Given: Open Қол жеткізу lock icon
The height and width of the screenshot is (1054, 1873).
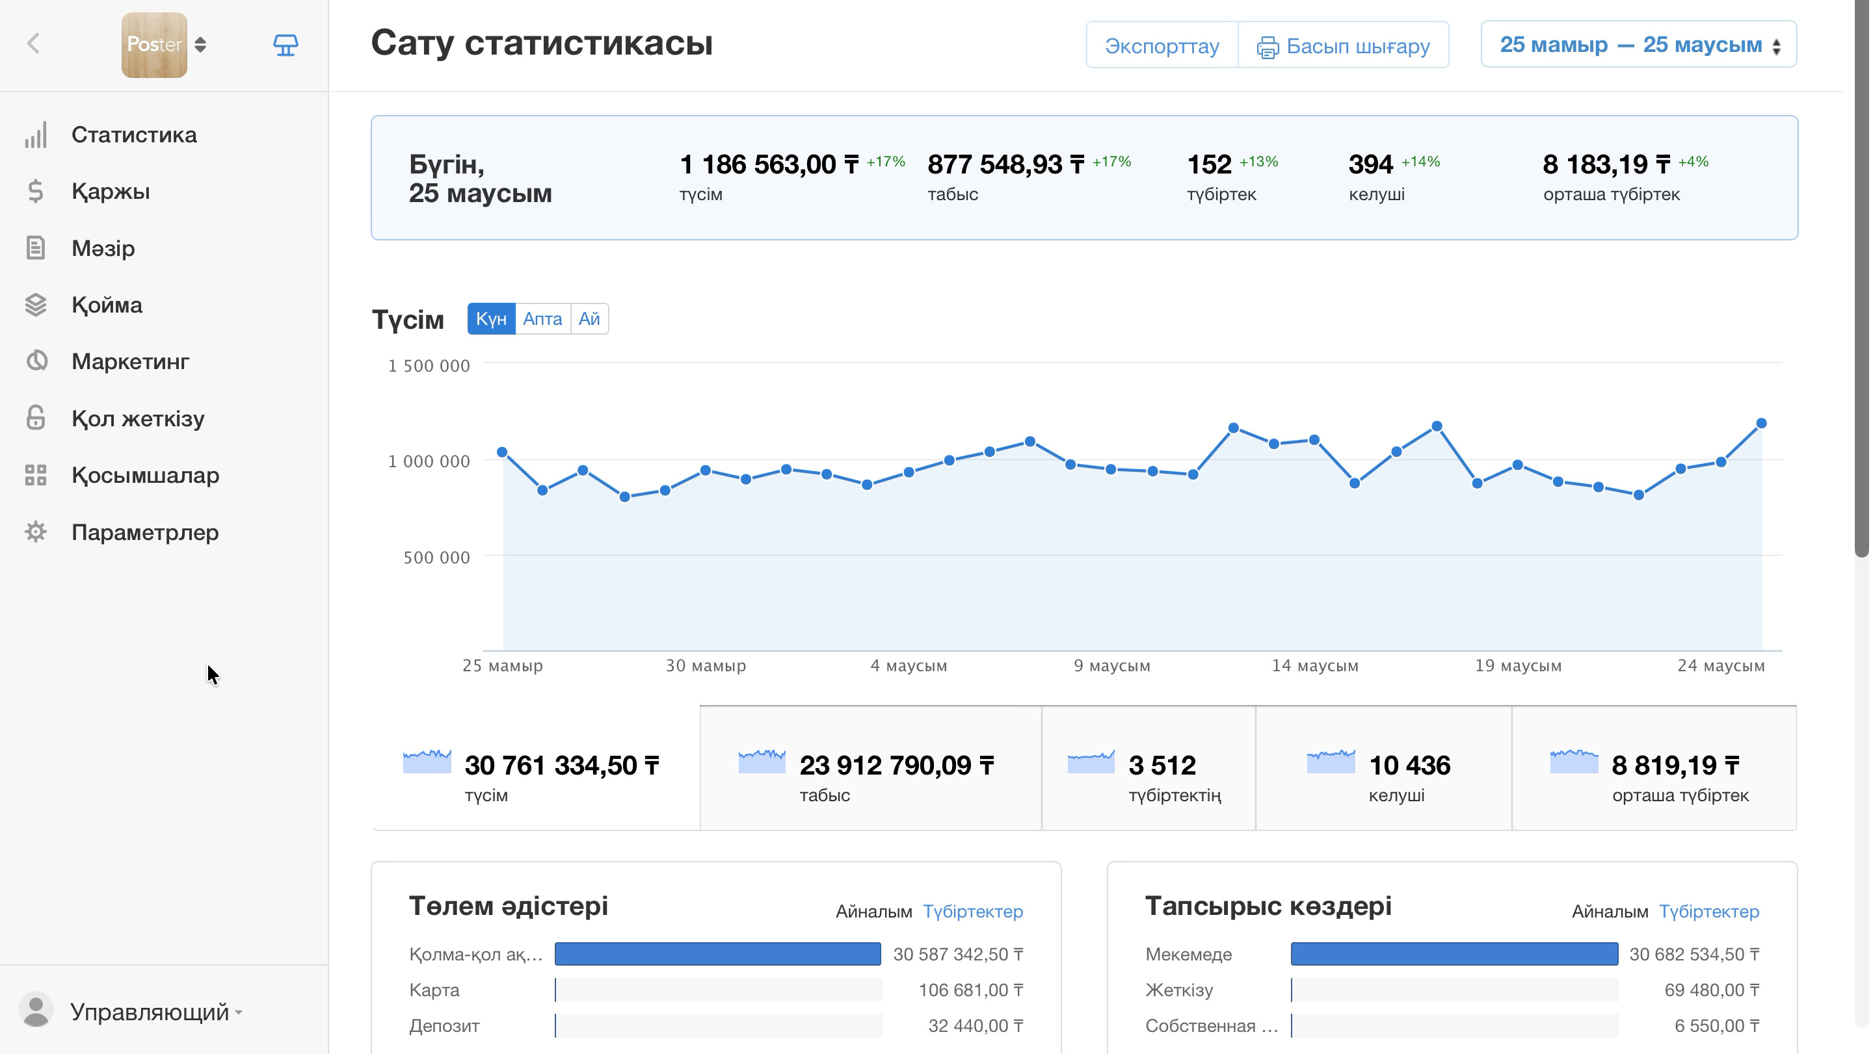Looking at the screenshot, I should tap(36, 418).
